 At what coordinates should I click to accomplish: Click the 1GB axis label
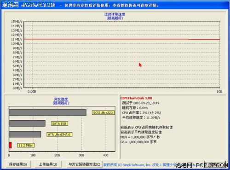[x=219, y=92]
